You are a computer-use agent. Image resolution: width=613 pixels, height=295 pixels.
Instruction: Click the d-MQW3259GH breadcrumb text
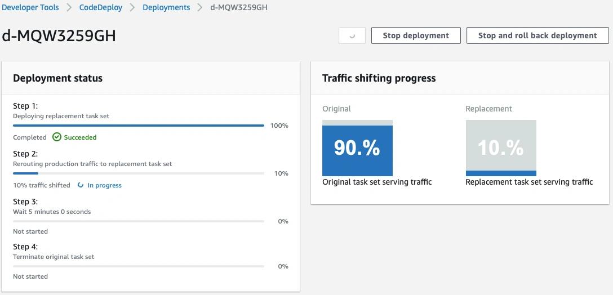tap(239, 7)
